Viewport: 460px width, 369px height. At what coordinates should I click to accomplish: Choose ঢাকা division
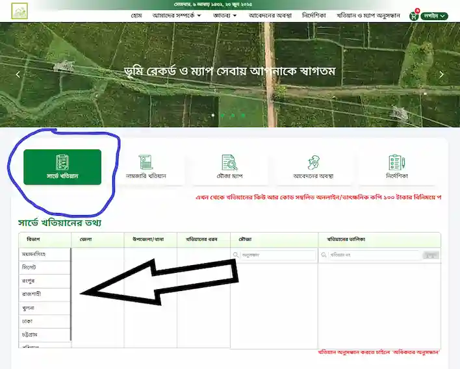coord(45,322)
